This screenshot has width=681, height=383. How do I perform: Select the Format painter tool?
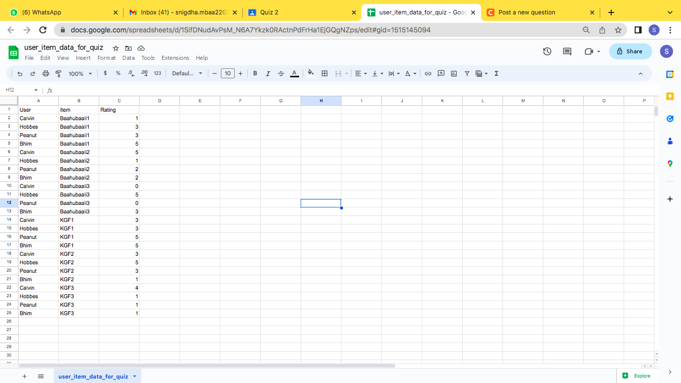[x=58, y=73]
